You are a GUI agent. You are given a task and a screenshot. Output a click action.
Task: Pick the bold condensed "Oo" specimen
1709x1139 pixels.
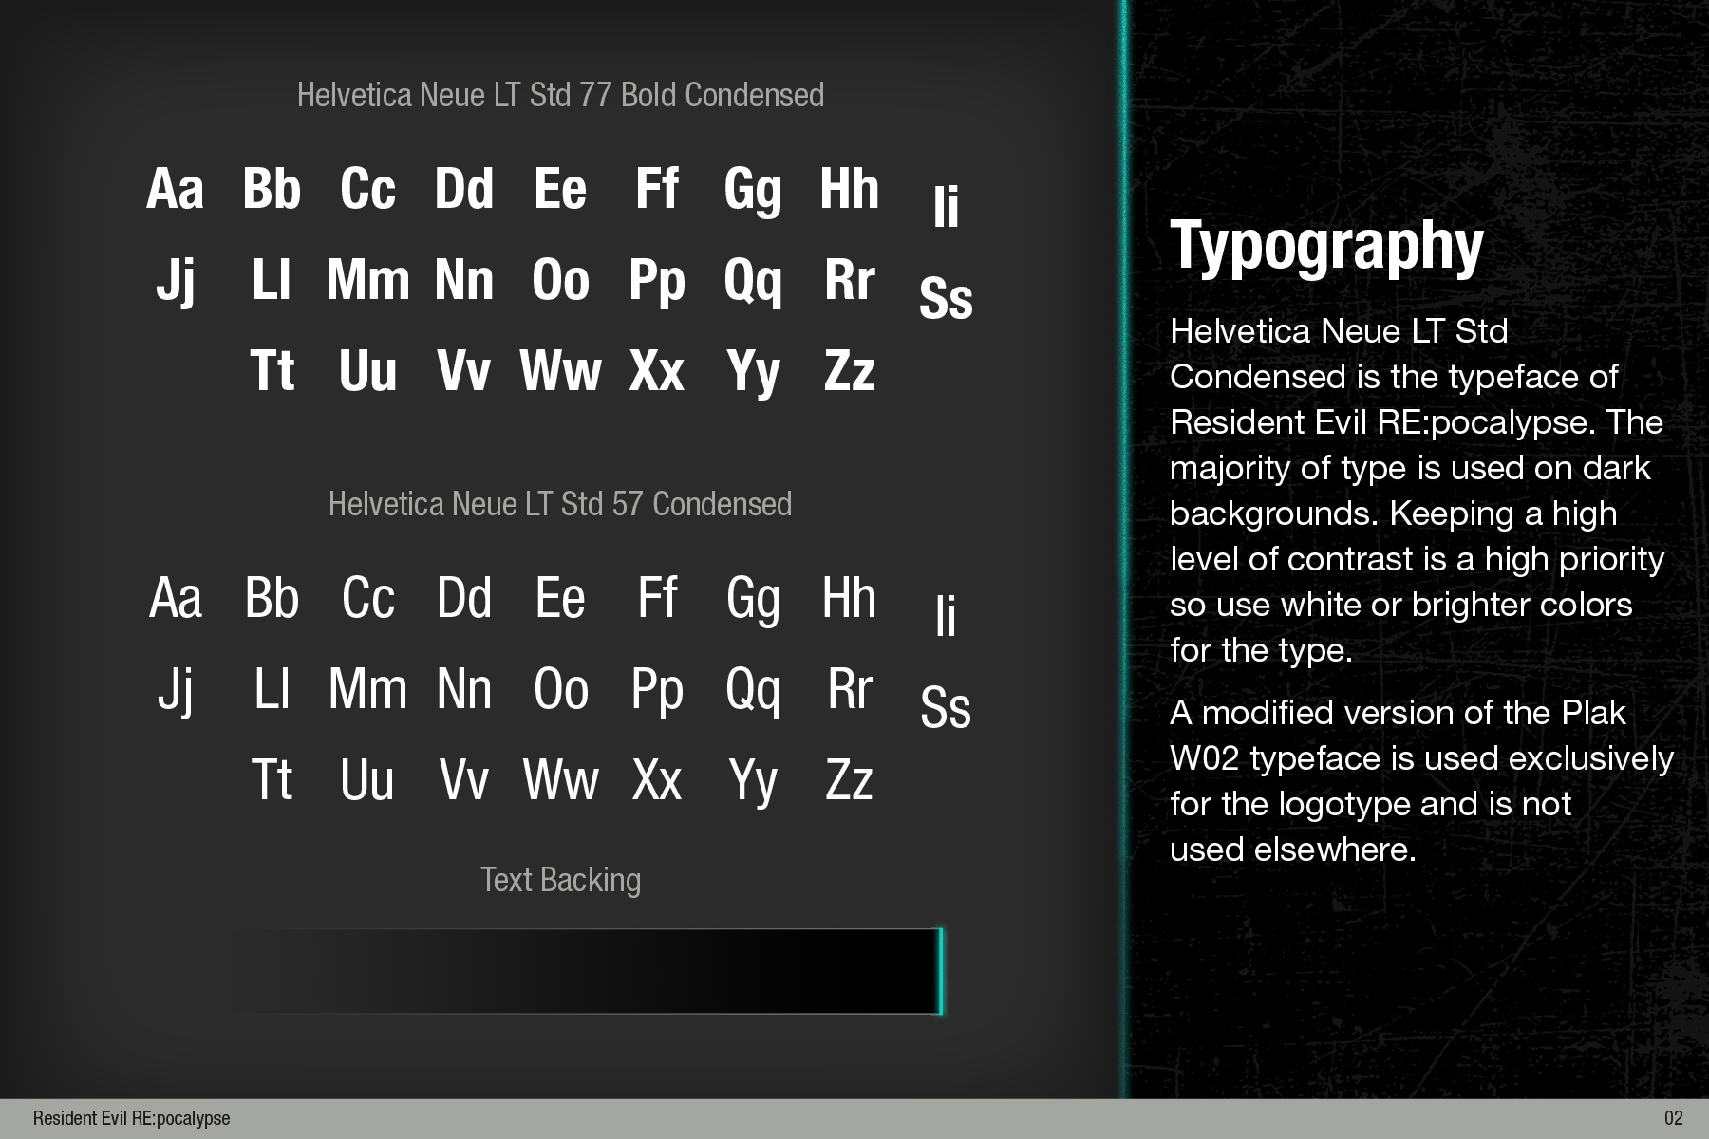point(560,279)
